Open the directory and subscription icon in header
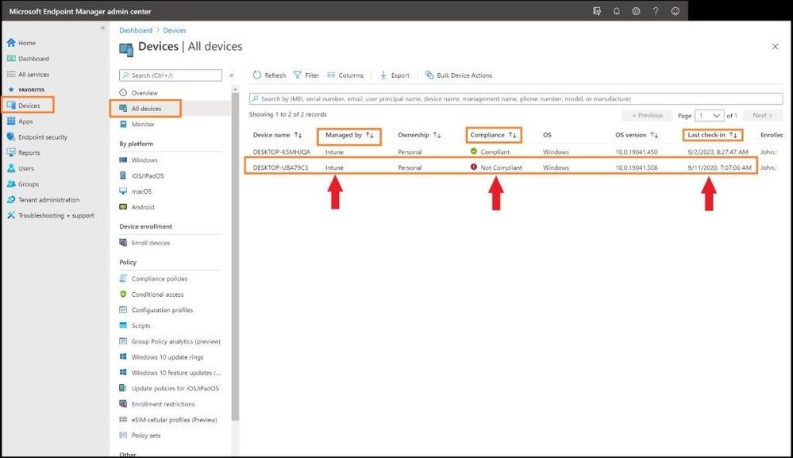 (x=597, y=11)
